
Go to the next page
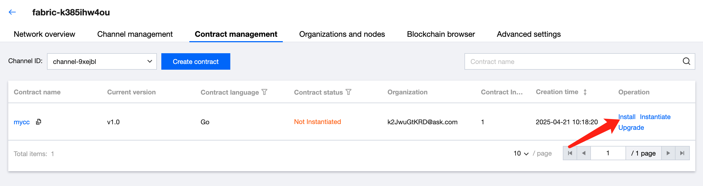point(668,153)
